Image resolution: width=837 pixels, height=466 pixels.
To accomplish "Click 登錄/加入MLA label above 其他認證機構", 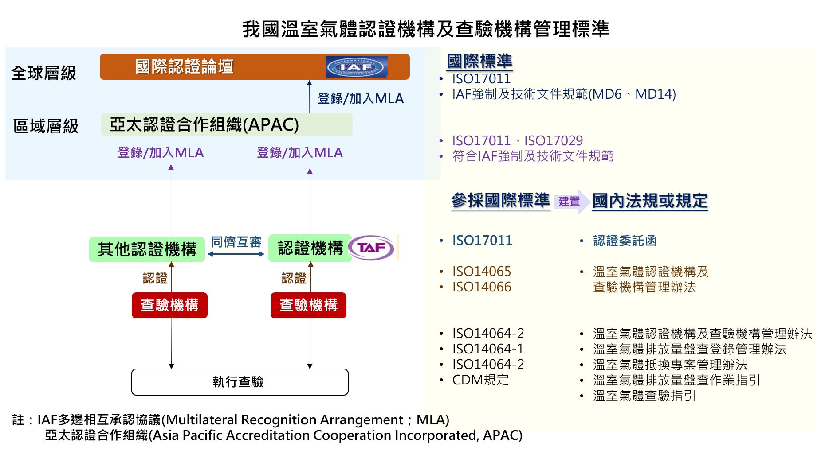I will coord(161,152).
